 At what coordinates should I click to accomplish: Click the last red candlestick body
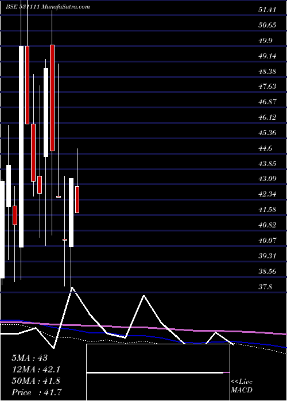(77, 199)
